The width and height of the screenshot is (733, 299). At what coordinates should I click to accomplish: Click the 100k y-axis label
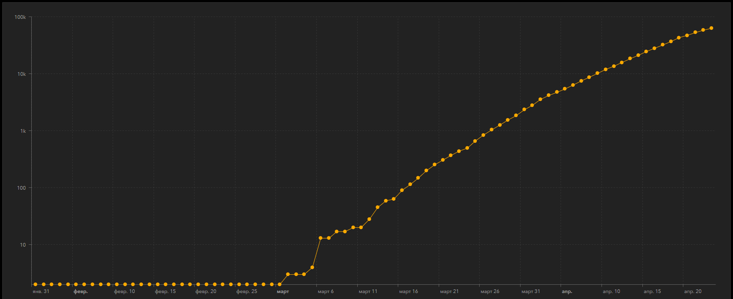click(x=20, y=17)
